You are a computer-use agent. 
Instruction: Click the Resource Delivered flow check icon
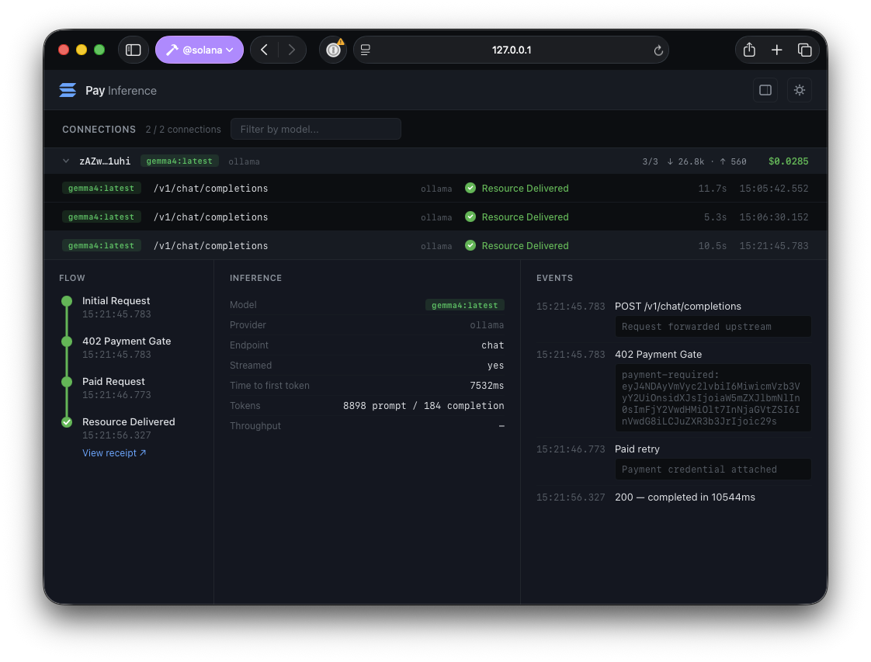coord(67,422)
